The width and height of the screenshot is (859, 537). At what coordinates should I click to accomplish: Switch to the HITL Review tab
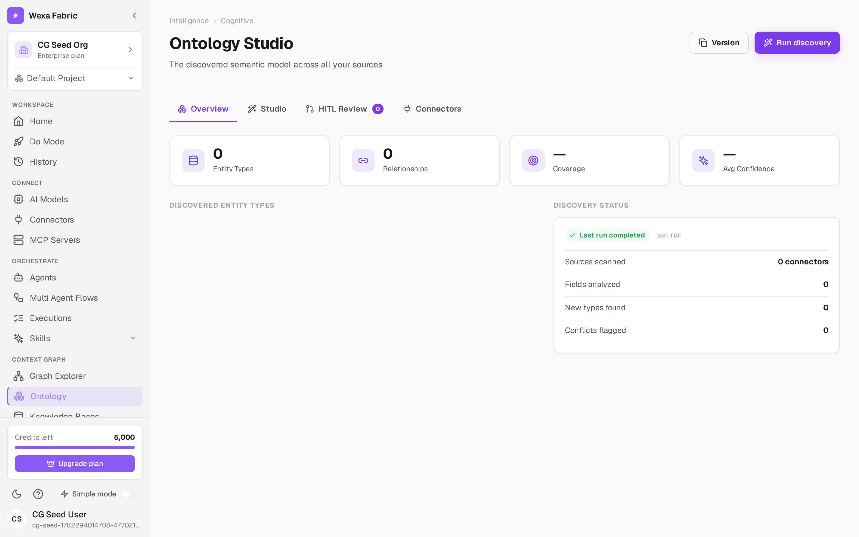point(344,109)
